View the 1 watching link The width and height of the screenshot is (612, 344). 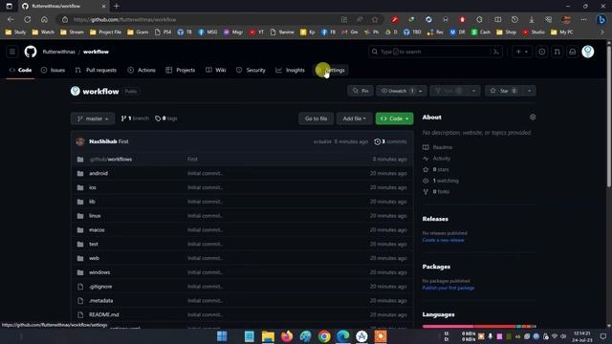coord(441,181)
